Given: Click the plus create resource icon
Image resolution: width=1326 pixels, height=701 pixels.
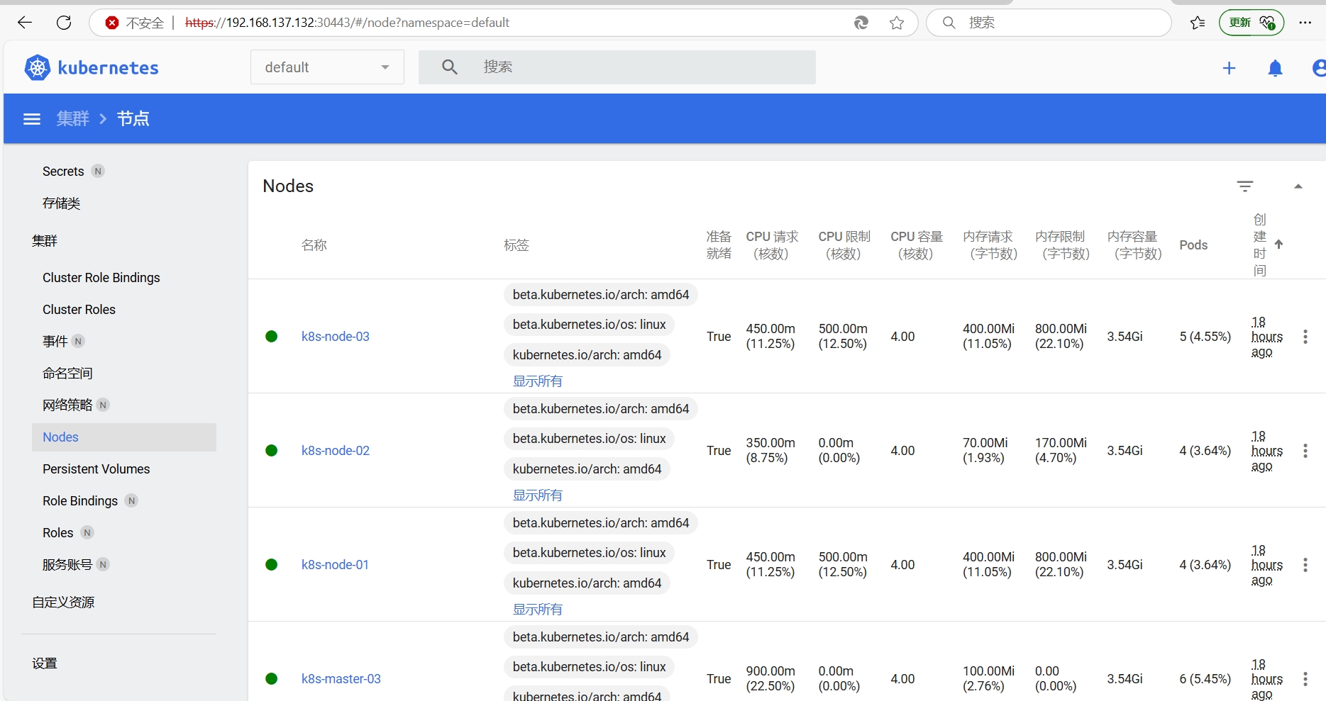Looking at the screenshot, I should point(1229,68).
